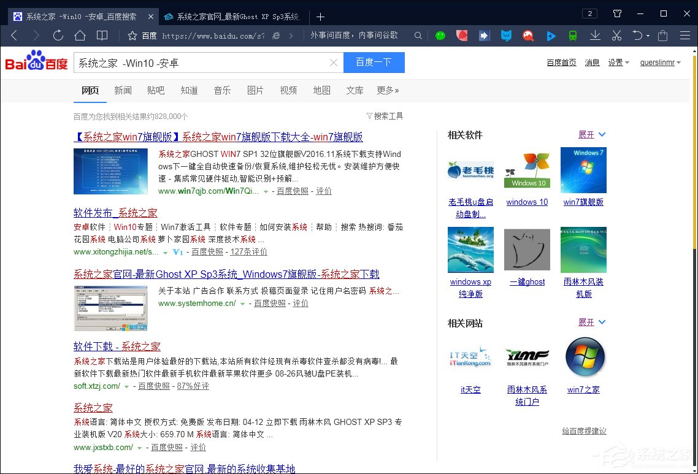Click the blue play video extension icon
The image size is (698, 474).
click(x=551, y=36)
